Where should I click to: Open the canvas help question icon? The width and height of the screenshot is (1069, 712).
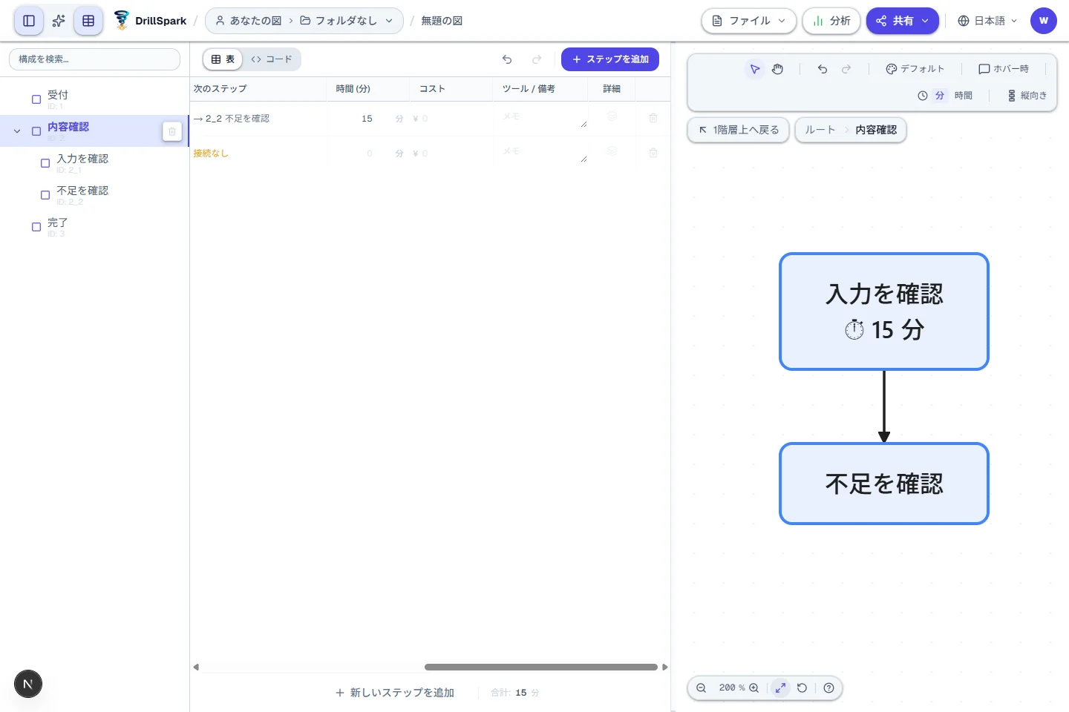[829, 688]
